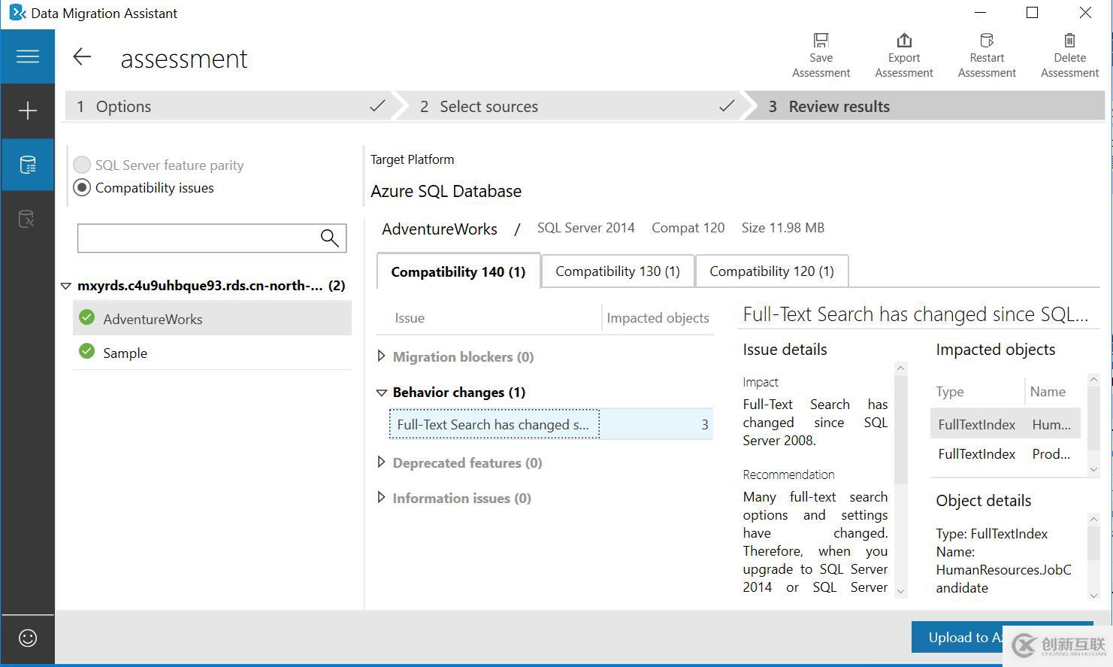The image size is (1113, 667).
Task: Click the plus icon to create new project
Action: coord(28,111)
